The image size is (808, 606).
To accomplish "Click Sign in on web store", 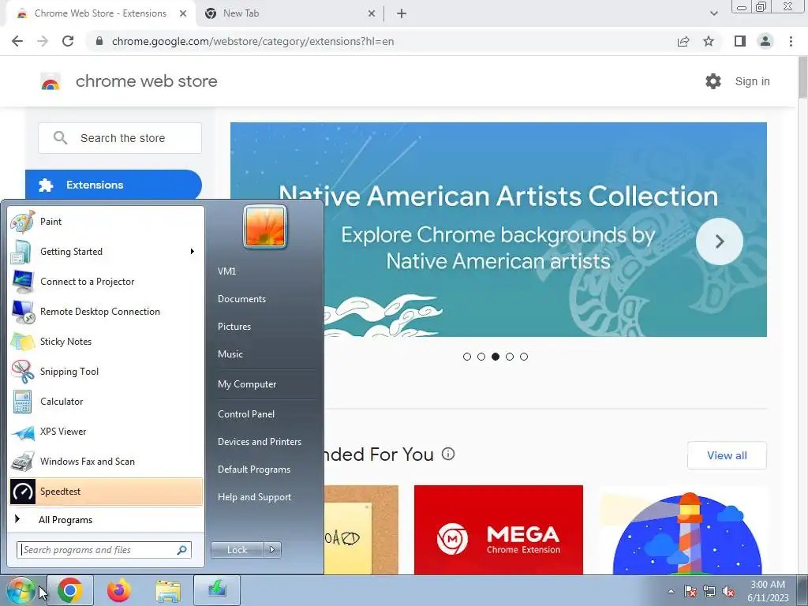I will [x=752, y=81].
